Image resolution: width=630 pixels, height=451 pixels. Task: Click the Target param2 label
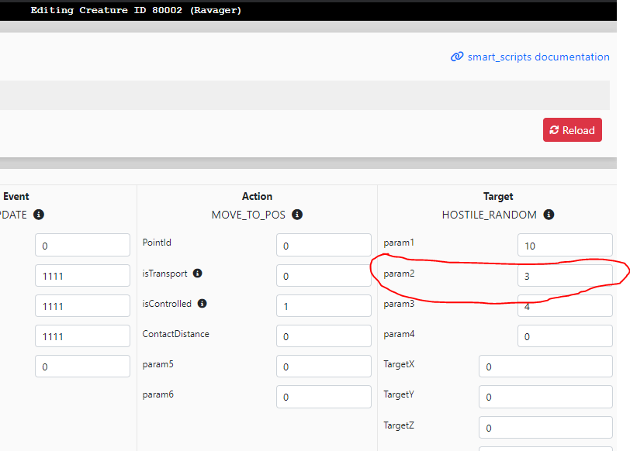[x=399, y=274]
